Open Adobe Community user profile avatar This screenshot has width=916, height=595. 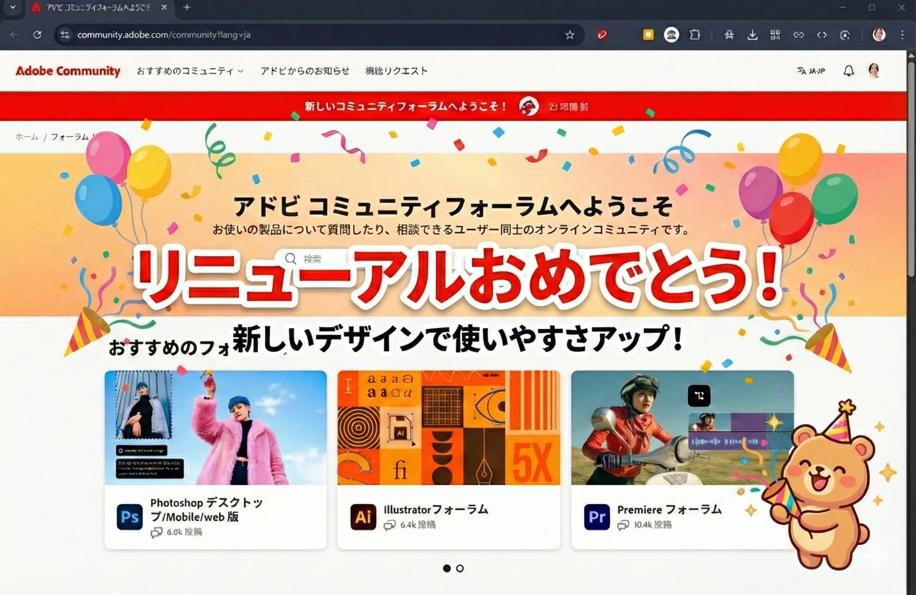click(874, 71)
